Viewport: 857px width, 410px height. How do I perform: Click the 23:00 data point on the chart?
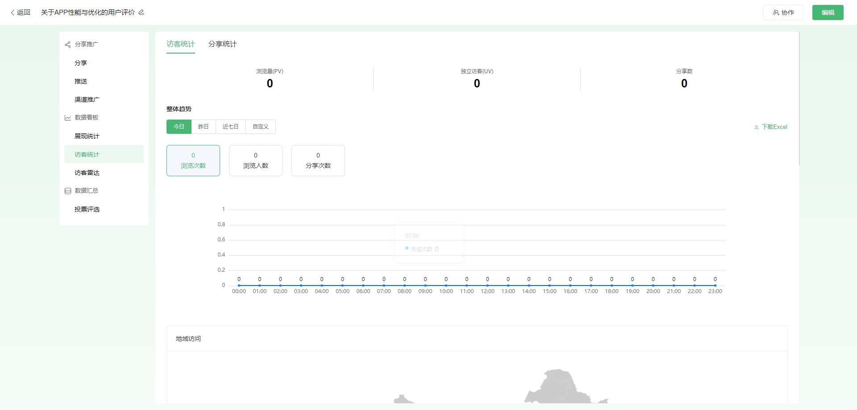(715, 286)
